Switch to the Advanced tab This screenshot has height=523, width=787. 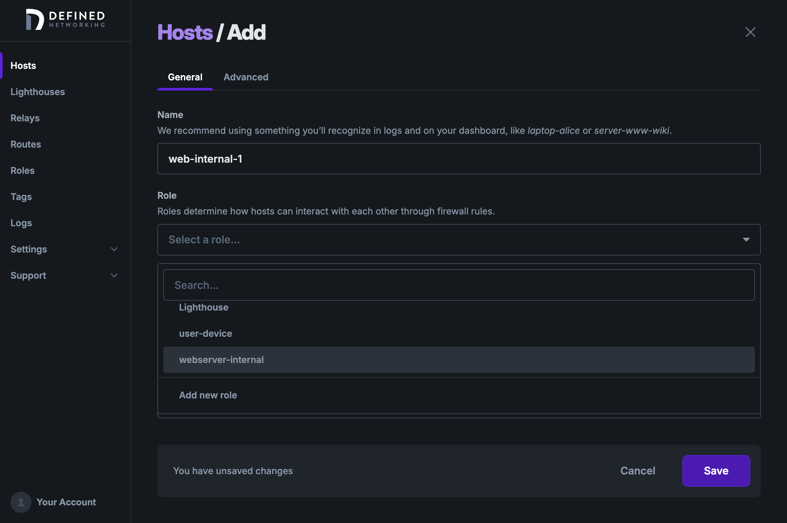coord(246,77)
